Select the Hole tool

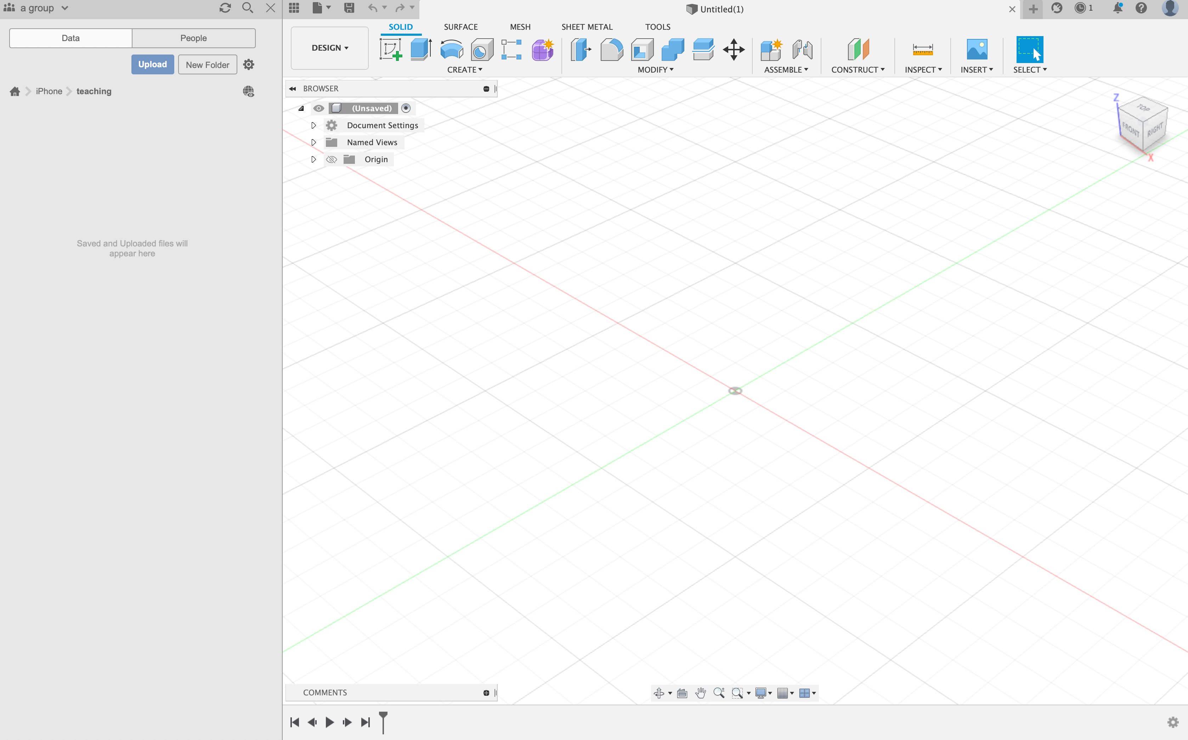(x=482, y=50)
